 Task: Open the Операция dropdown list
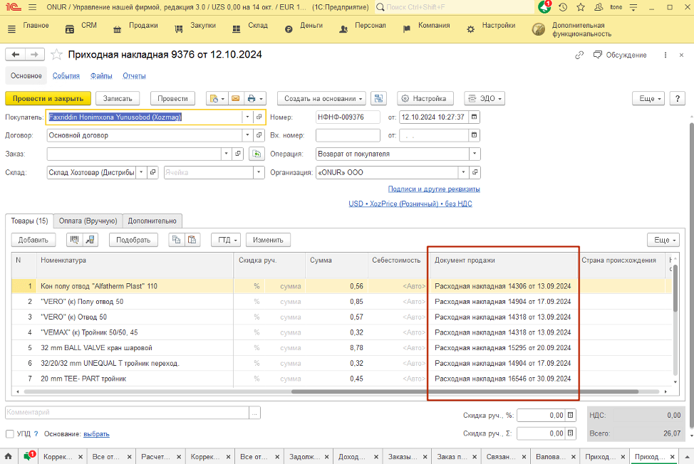pyautogui.click(x=475, y=154)
